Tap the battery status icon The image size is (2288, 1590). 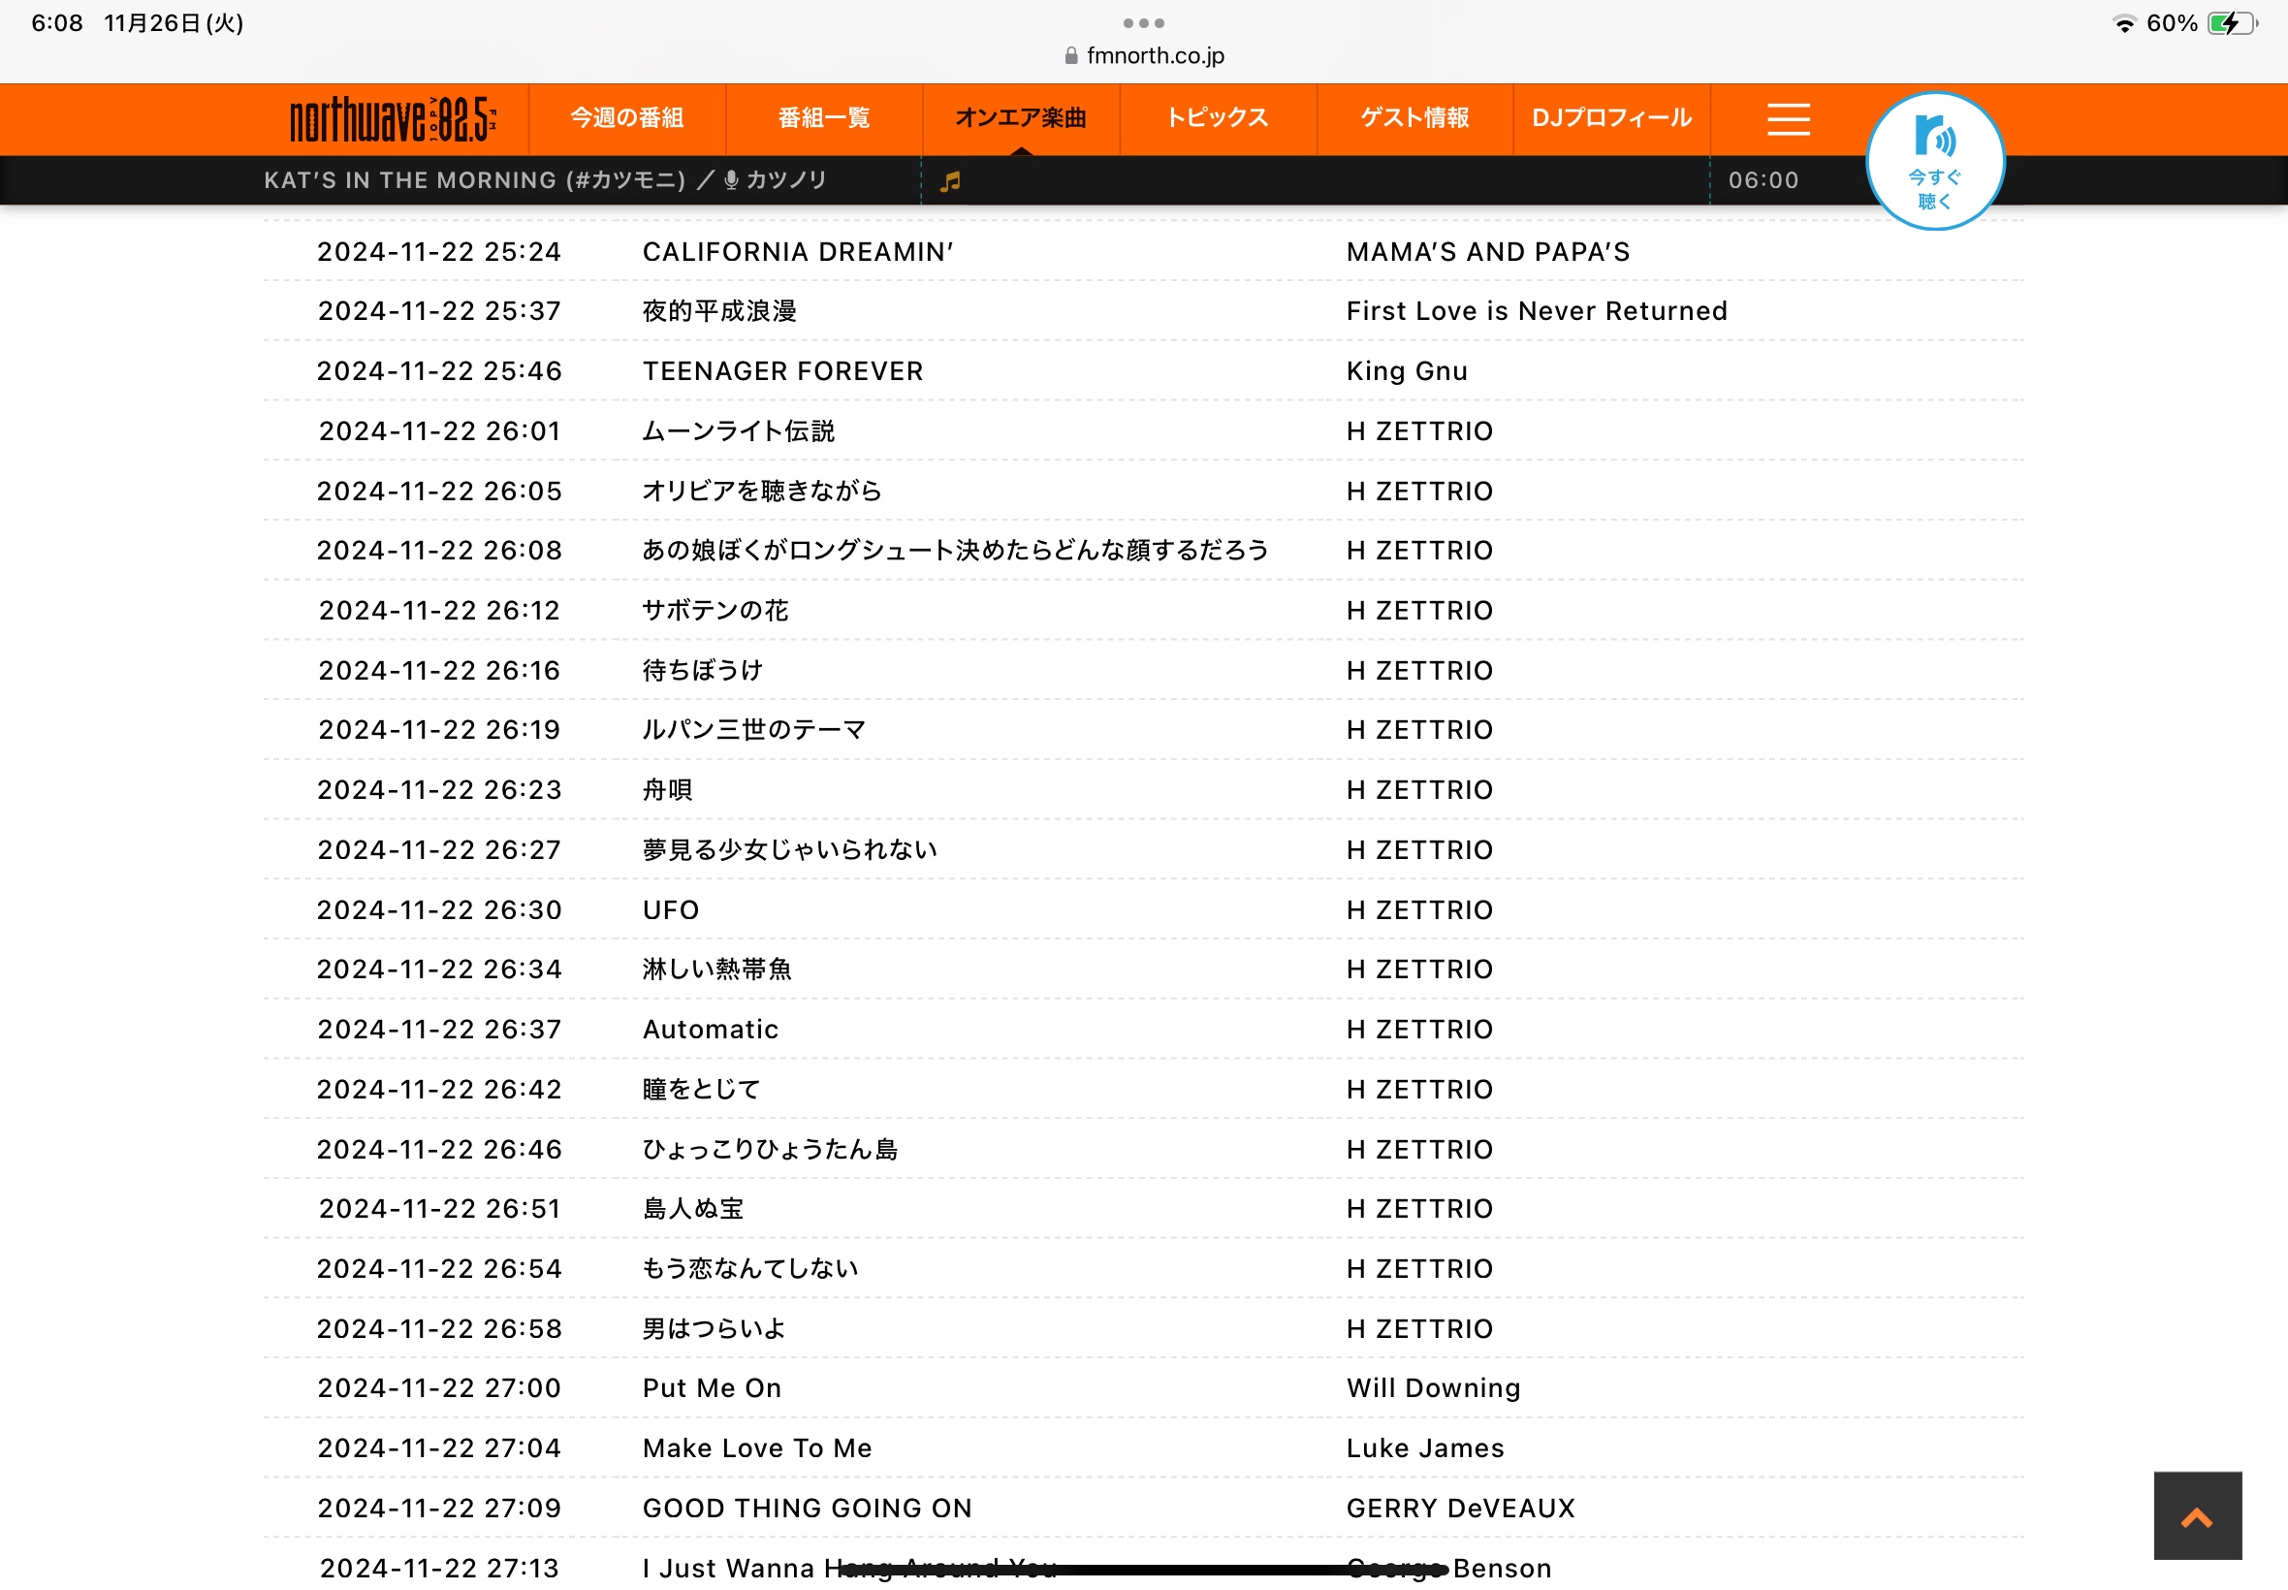tap(2229, 23)
